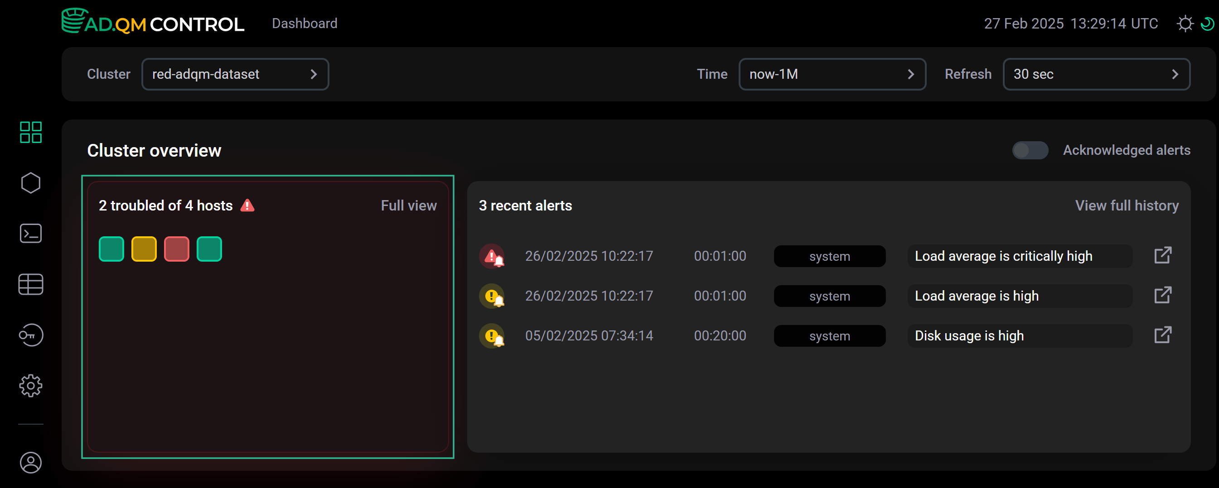
Task: Open the user account icon at sidebar bottom
Action: 31,463
